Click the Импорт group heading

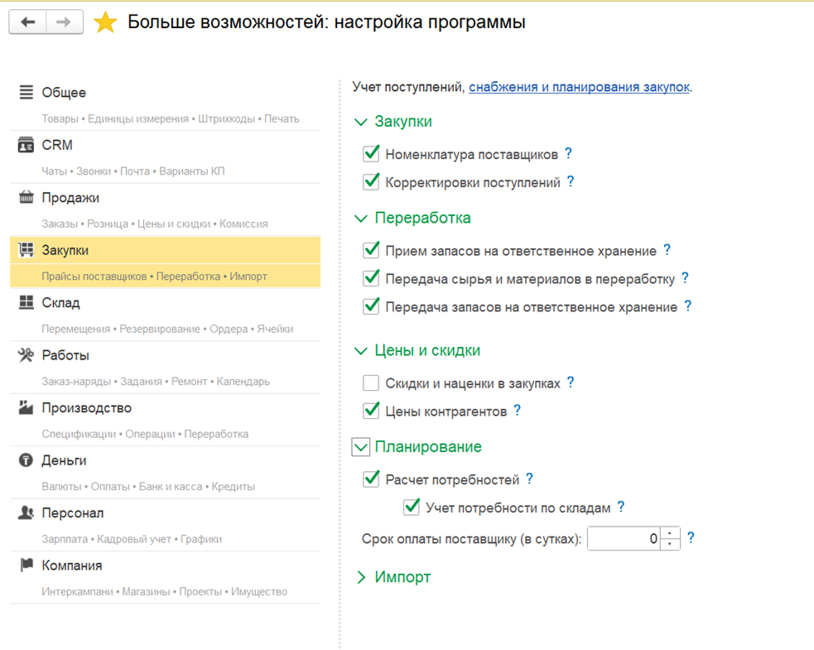(402, 577)
